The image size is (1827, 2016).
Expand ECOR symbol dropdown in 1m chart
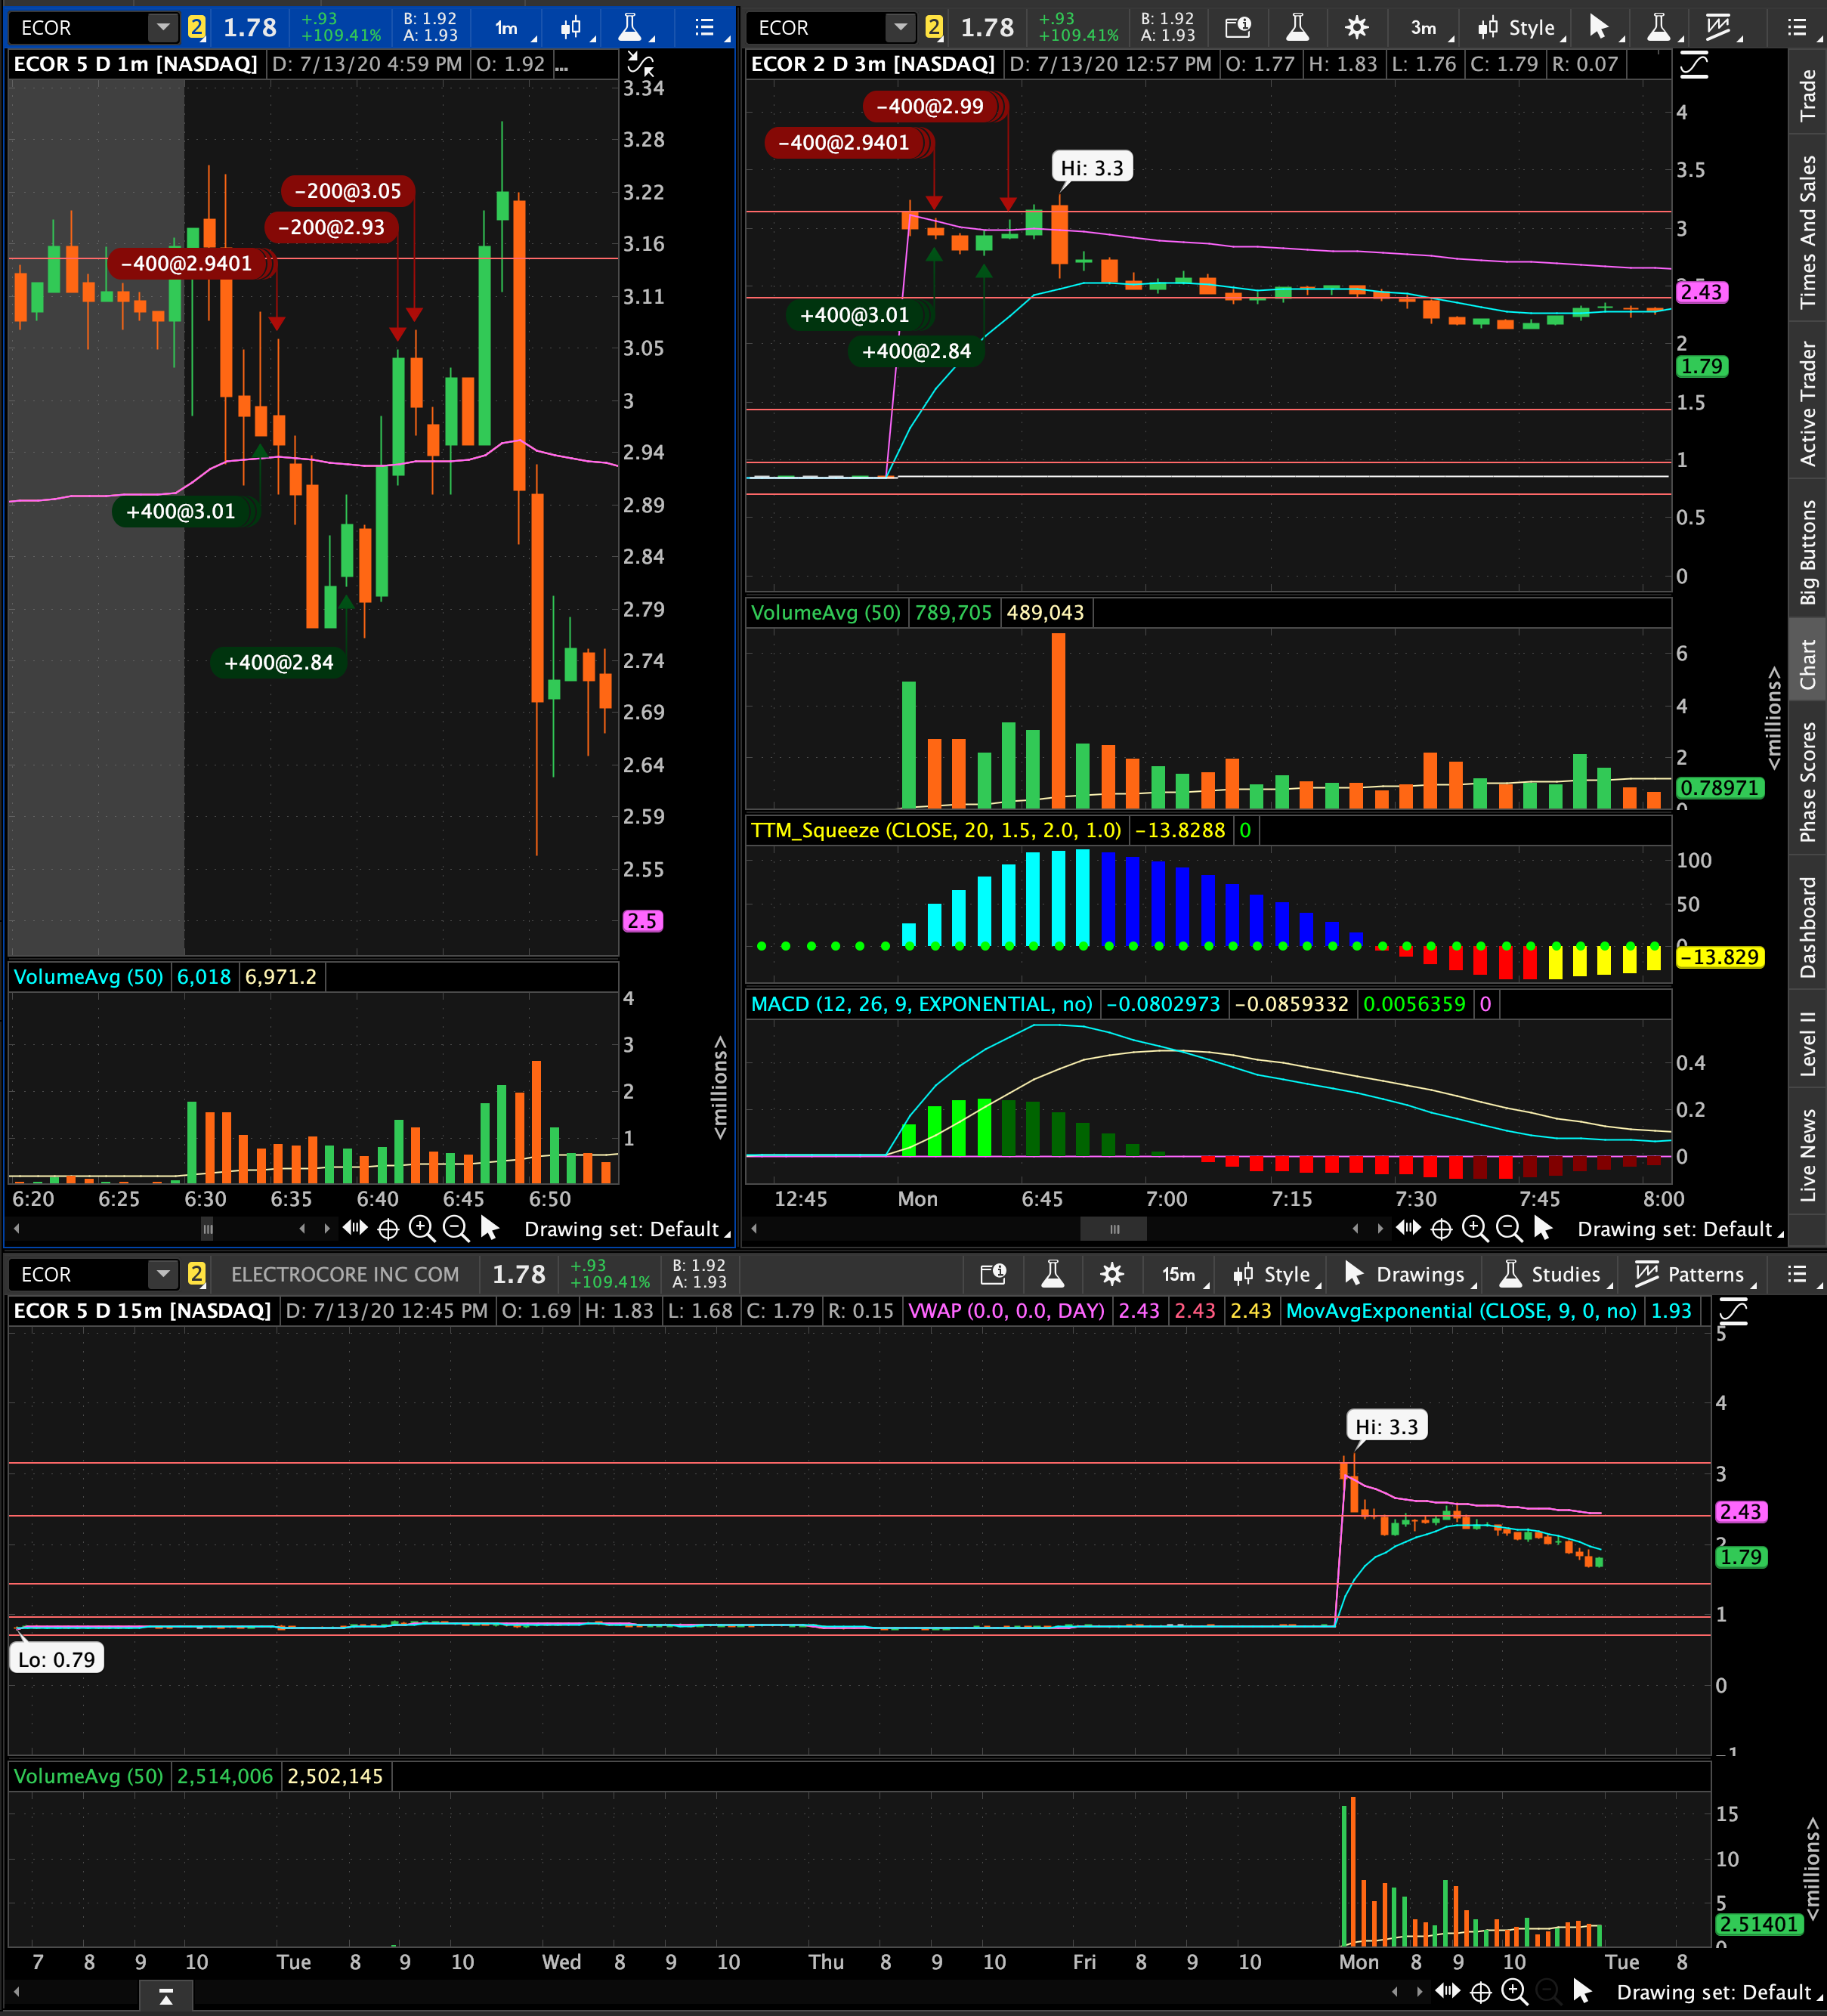[162, 28]
